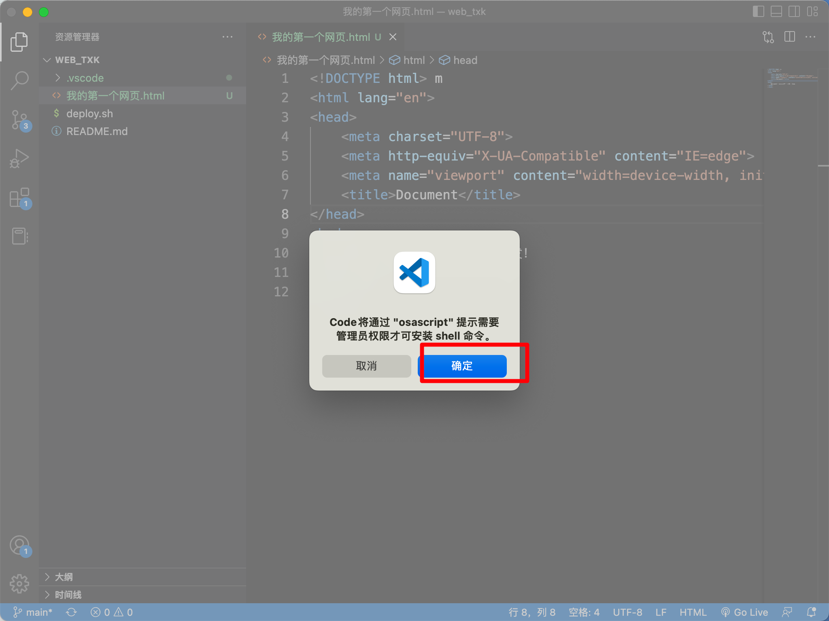Open the Search view in activity bar
The image size is (829, 621).
[x=19, y=80]
